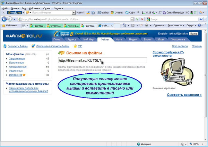Image resolution: width=208 pixels, height=147 pixels.
Task: Switch to the Мой мир browser tab
Action: point(72,26)
